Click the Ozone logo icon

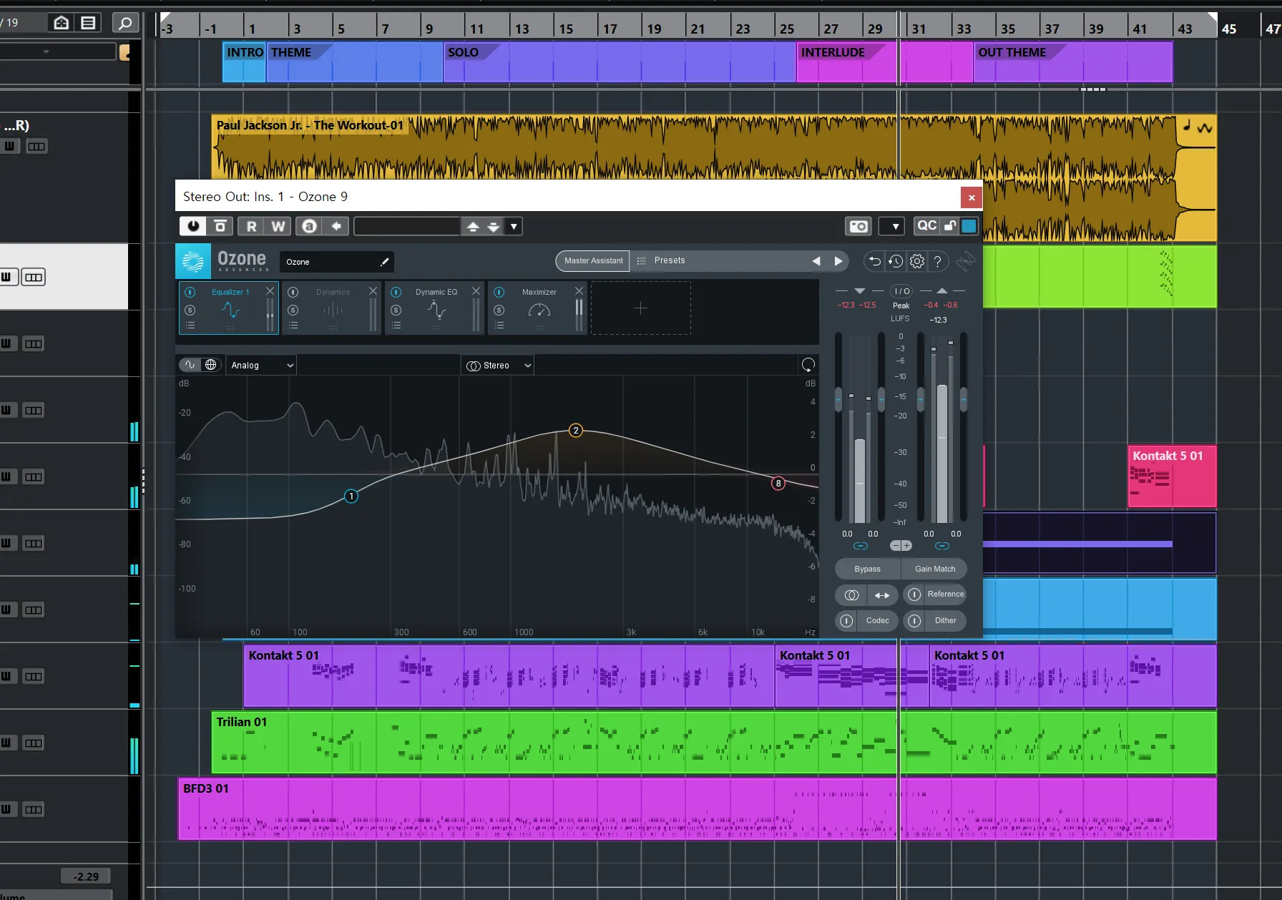(193, 261)
